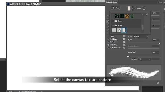Image resolution: width=165 pixels, height=92 pixels.
Task: Click the Brightness field showing 0
Action: pyautogui.click(x=155, y=19)
